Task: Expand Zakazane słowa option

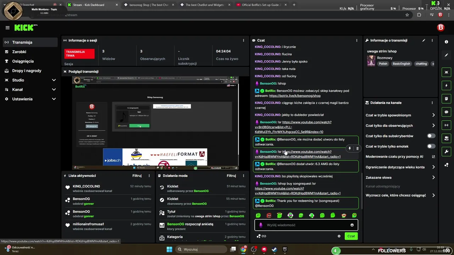Action: (x=400, y=177)
